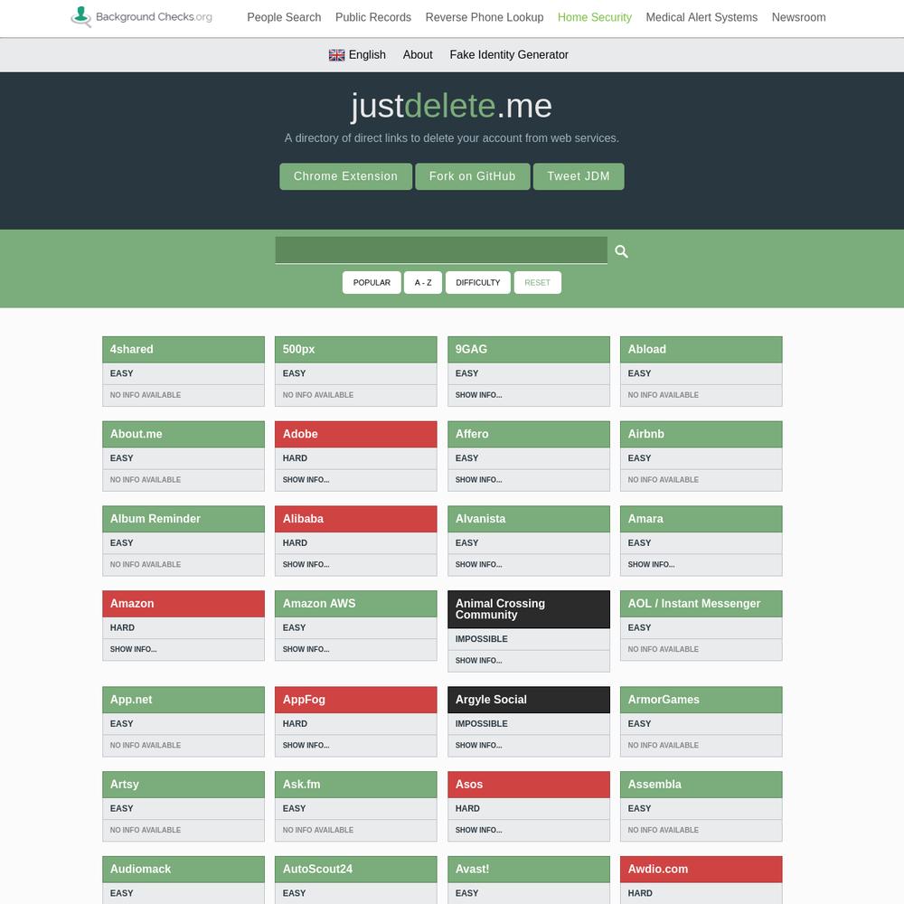Open the Assembla card title
Image resolution: width=904 pixels, height=904 pixels.
click(x=701, y=785)
